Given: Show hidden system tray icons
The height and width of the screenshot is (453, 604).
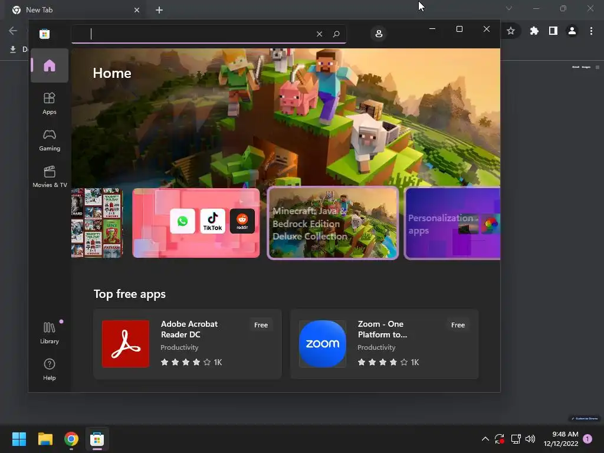Looking at the screenshot, I should pos(485,439).
